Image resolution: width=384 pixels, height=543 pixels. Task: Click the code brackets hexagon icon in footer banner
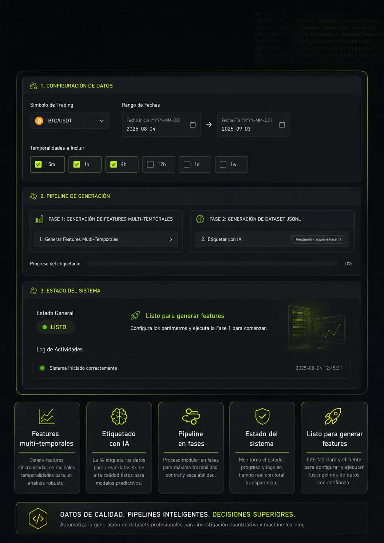coord(38,518)
